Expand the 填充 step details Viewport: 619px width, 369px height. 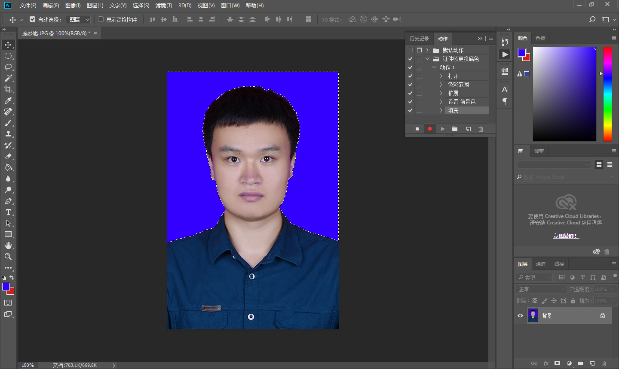click(441, 110)
